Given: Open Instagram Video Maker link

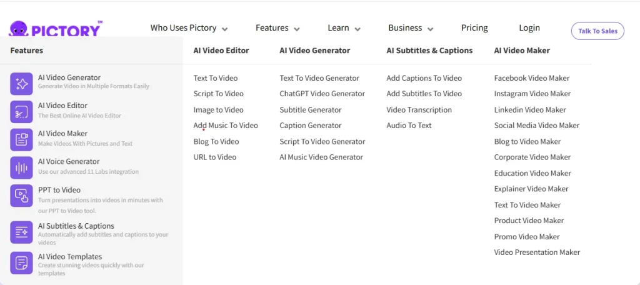Looking at the screenshot, I should [532, 94].
